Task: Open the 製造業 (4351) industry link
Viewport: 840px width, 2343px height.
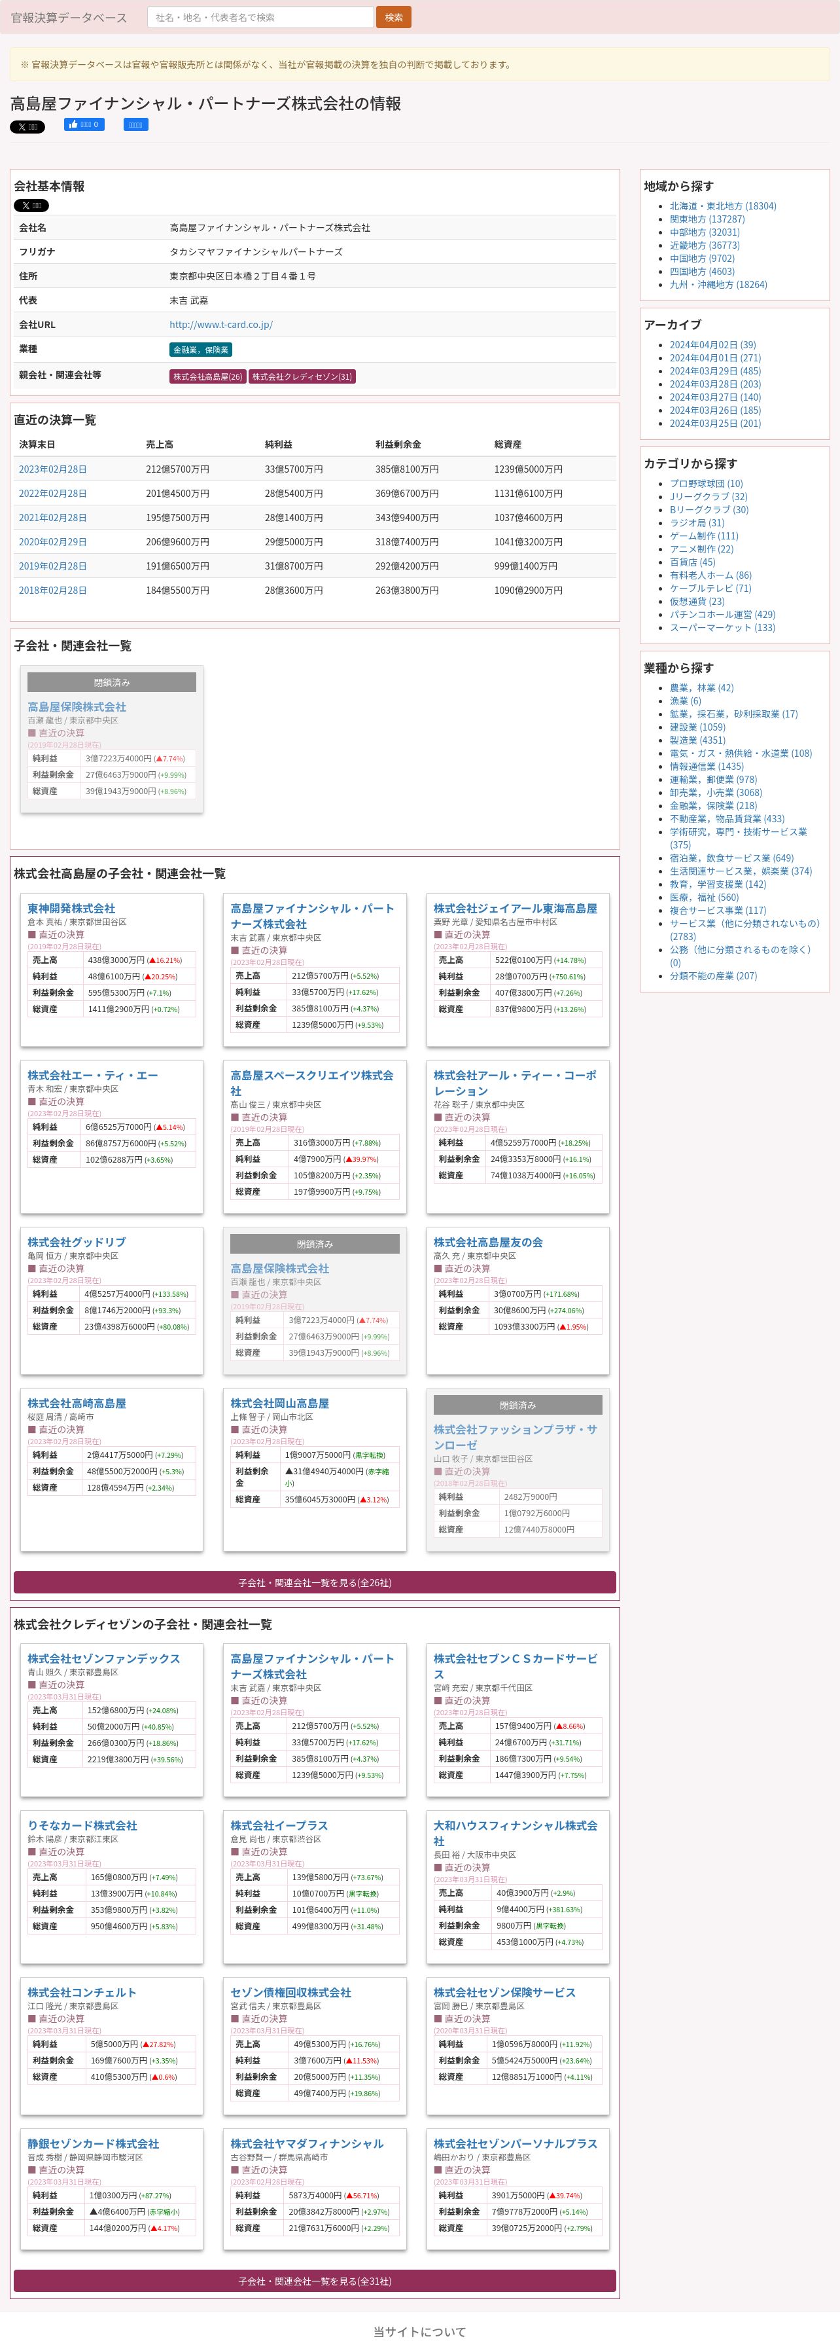Action: point(698,740)
